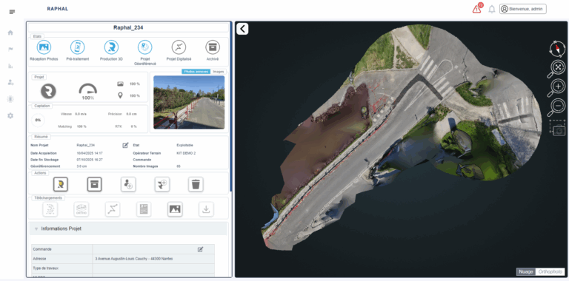The width and height of the screenshot is (569, 281).
Task: Click the Raphal_234 project title
Action: click(128, 27)
